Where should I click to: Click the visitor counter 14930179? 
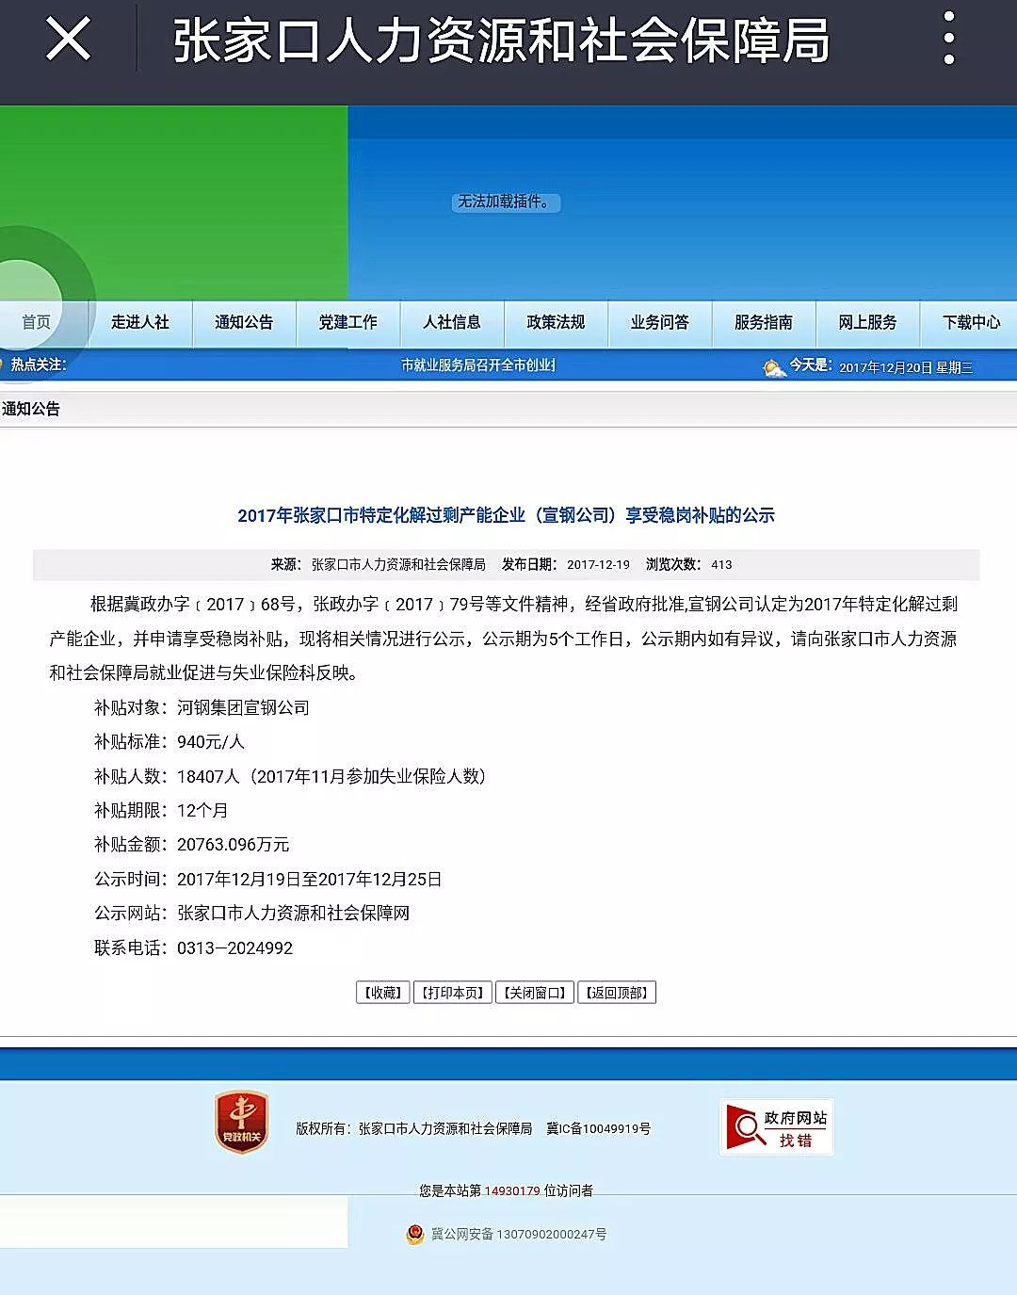click(512, 1191)
